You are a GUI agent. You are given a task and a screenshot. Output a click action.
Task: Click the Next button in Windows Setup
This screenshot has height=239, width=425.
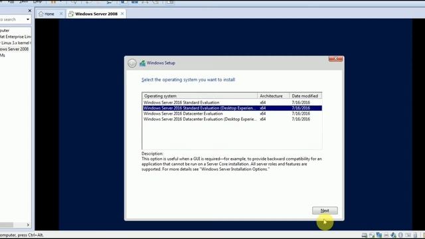(x=325, y=210)
